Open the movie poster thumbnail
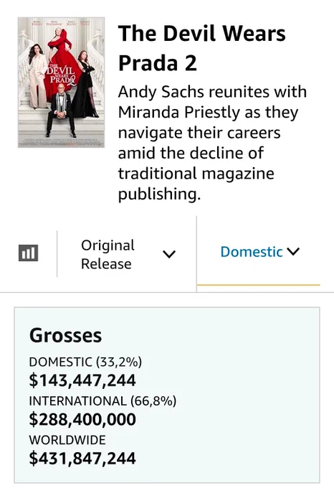The width and height of the screenshot is (334, 488). point(61,82)
